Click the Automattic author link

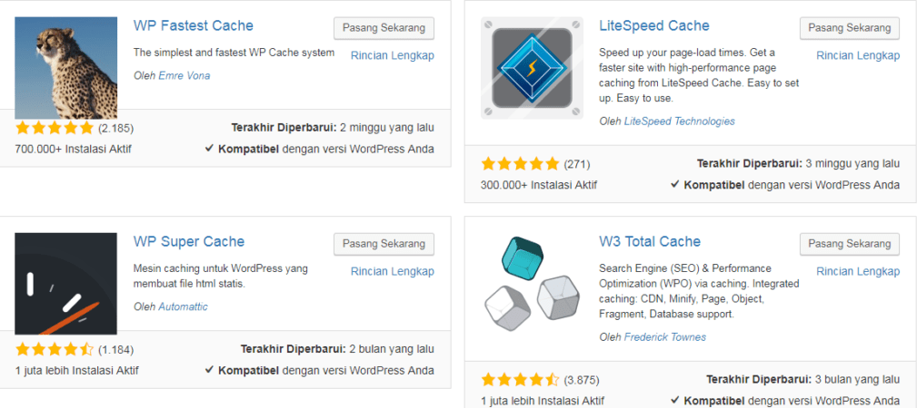click(184, 306)
